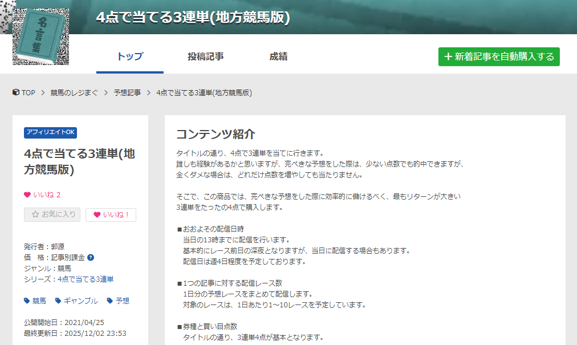
Task: Click the ギャンブル tag link
Action: point(80,301)
